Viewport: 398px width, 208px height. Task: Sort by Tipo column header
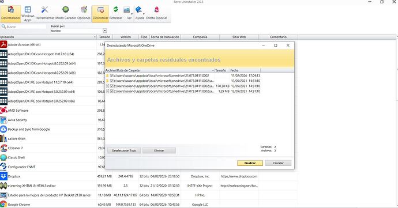pyautogui.click(x=144, y=37)
